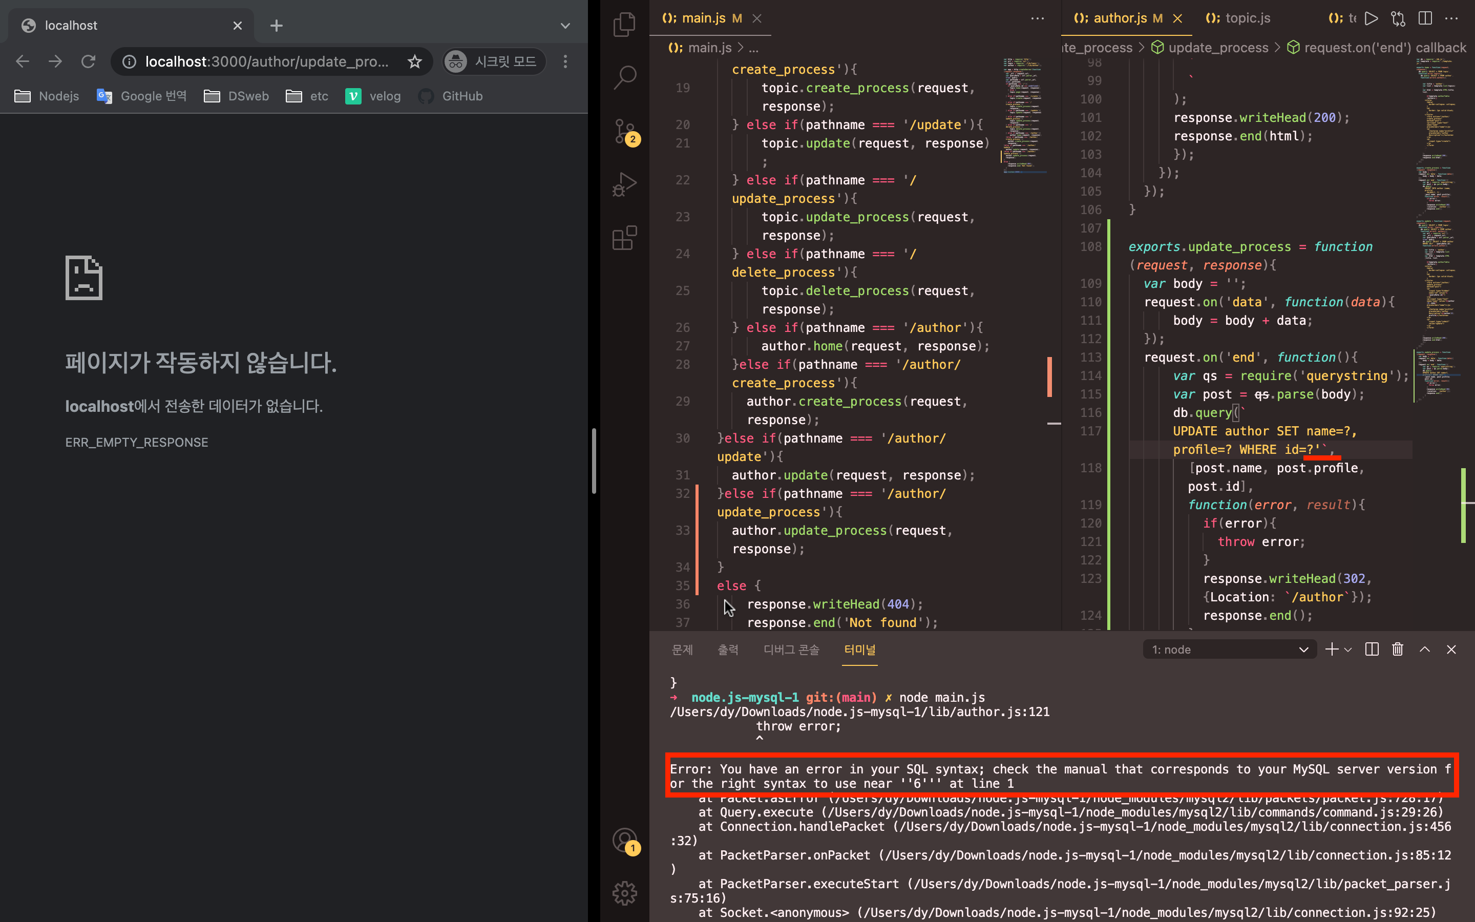Kill the terminal with trash icon

pyautogui.click(x=1398, y=649)
